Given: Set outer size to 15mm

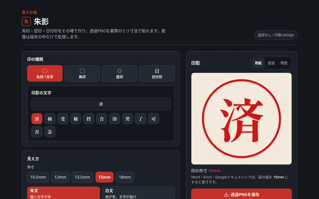Looking at the screenshot, I should click(x=104, y=177).
